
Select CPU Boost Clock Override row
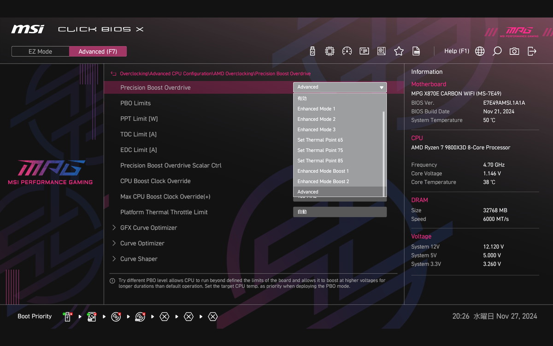155,181
